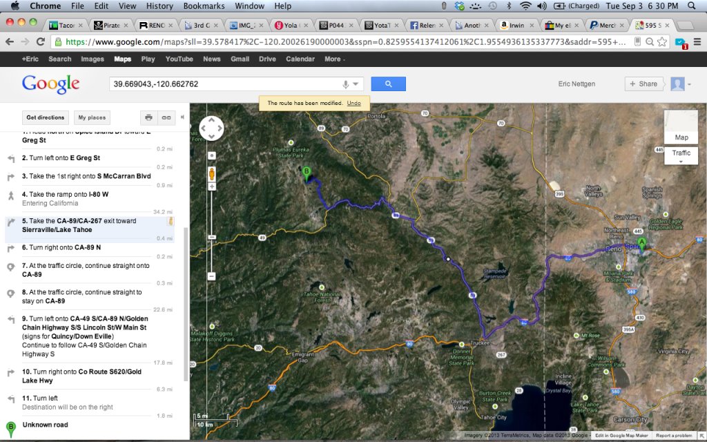Click the volume icon in menu bar
Viewport: 707px width, 442px height.
(542, 6)
